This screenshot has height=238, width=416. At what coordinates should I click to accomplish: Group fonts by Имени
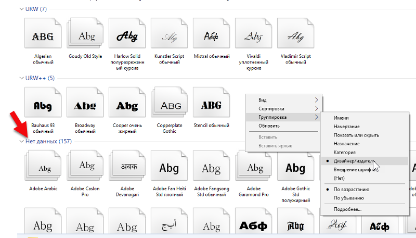365,118
